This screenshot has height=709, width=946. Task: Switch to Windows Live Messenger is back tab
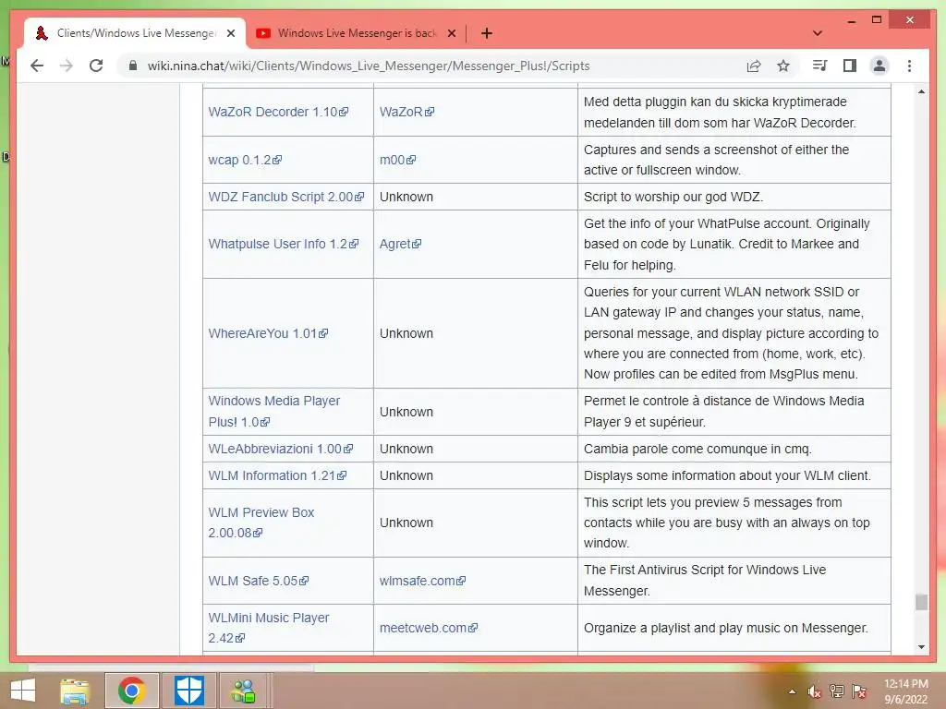click(x=356, y=33)
